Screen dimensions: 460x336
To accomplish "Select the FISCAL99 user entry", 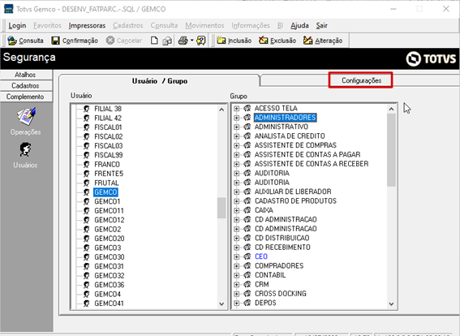I will [108, 155].
